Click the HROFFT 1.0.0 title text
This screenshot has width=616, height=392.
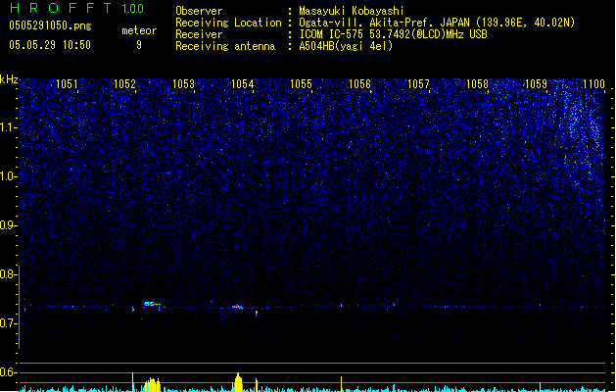(x=77, y=8)
